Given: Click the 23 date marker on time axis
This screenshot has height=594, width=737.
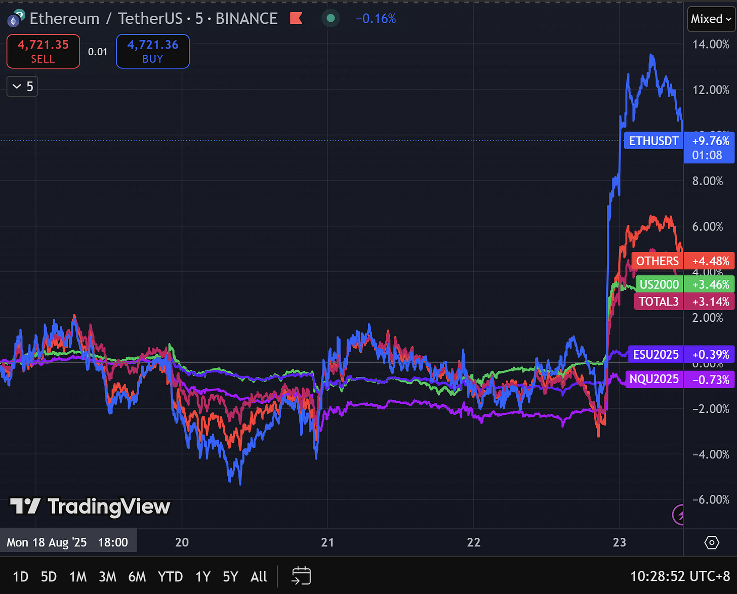Looking at the screenshot, I should click(619, 542).
